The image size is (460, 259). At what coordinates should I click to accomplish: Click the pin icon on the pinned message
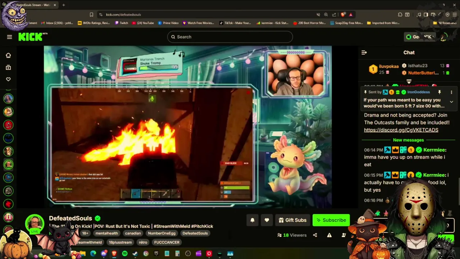440,92
